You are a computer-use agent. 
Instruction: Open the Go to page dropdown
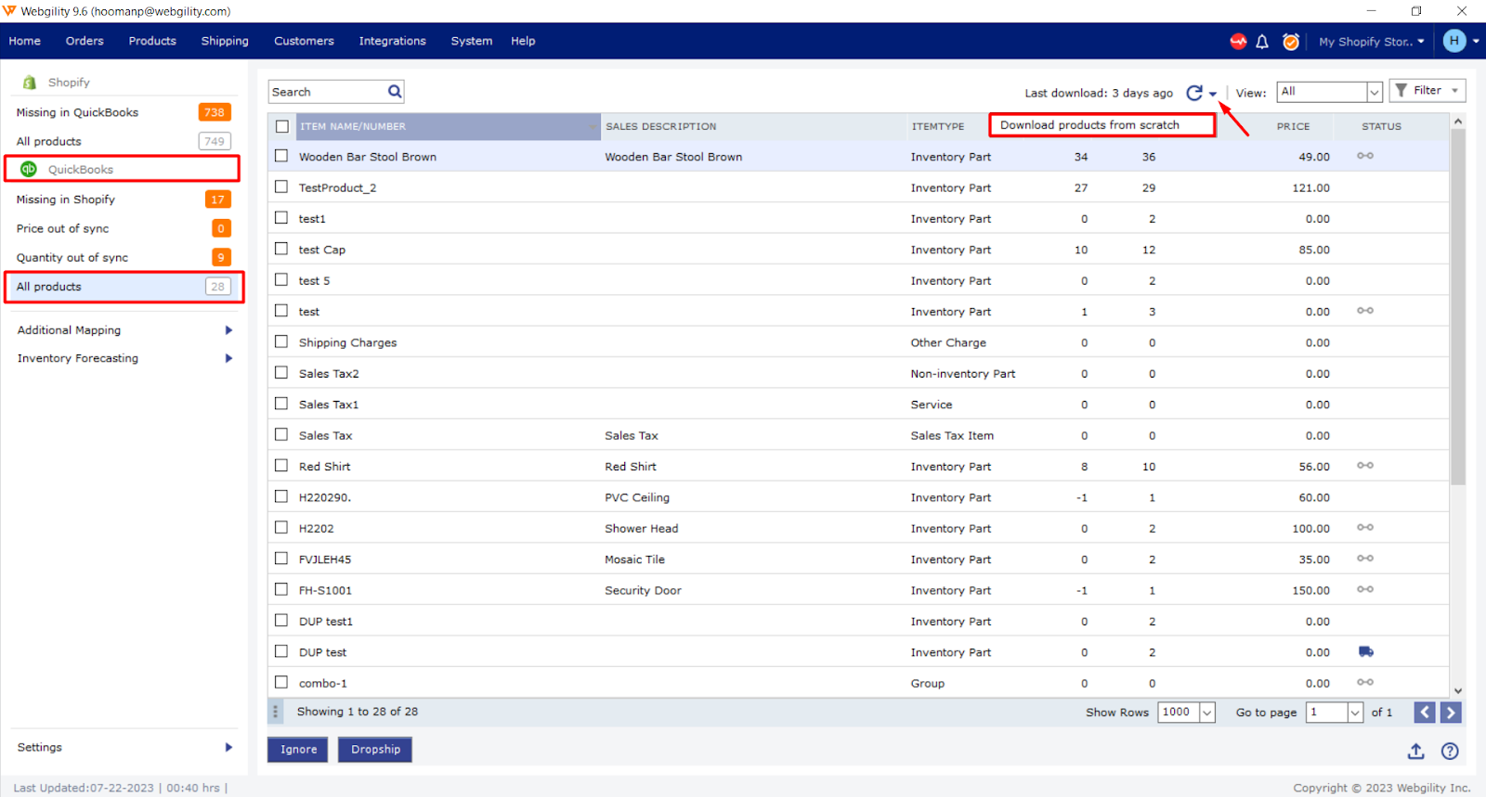pyautogui.click(x=1355, y=713)
